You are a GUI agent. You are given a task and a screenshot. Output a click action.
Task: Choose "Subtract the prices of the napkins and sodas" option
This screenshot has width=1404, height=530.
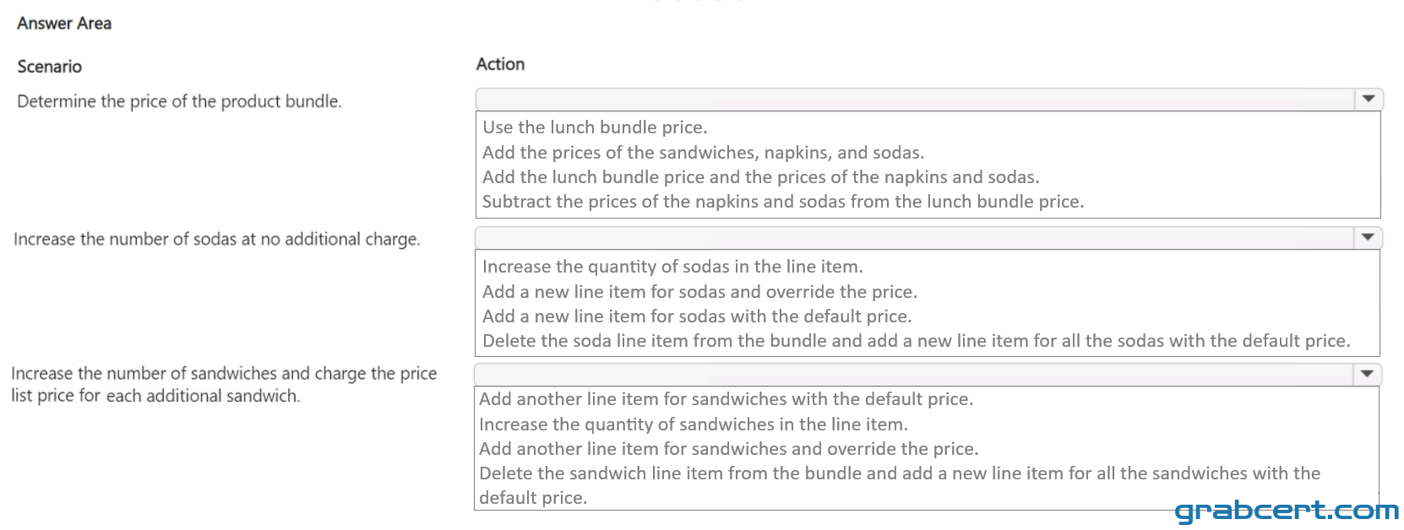(782, 202)
